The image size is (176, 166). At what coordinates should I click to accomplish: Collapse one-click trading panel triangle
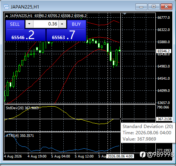[x=7, y=16]
